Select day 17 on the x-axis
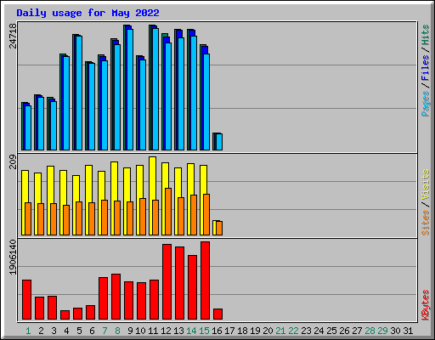The height and width of the screenshot is (340, 435). [229, 331]
